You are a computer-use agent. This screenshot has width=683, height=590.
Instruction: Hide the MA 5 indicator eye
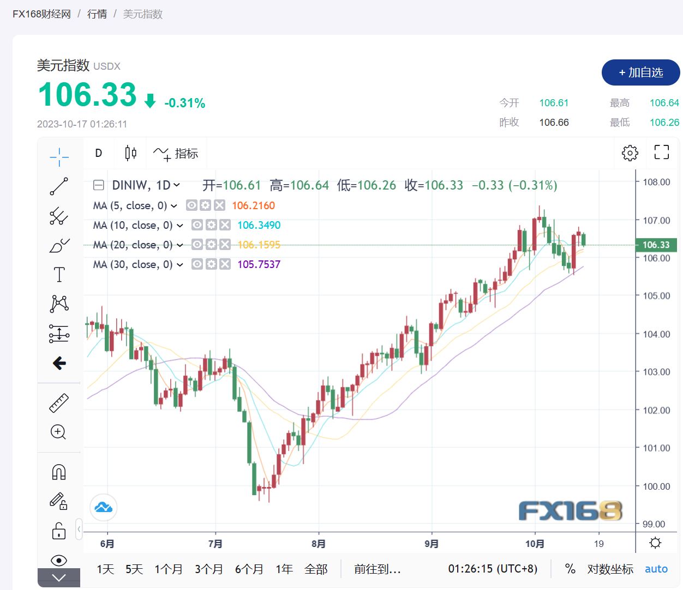pos(191,205)
